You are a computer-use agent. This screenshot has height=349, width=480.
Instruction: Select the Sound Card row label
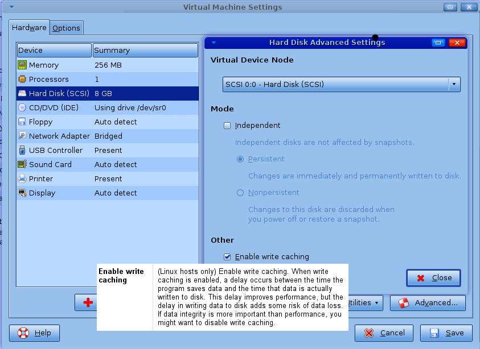click(x=50, y=164)
